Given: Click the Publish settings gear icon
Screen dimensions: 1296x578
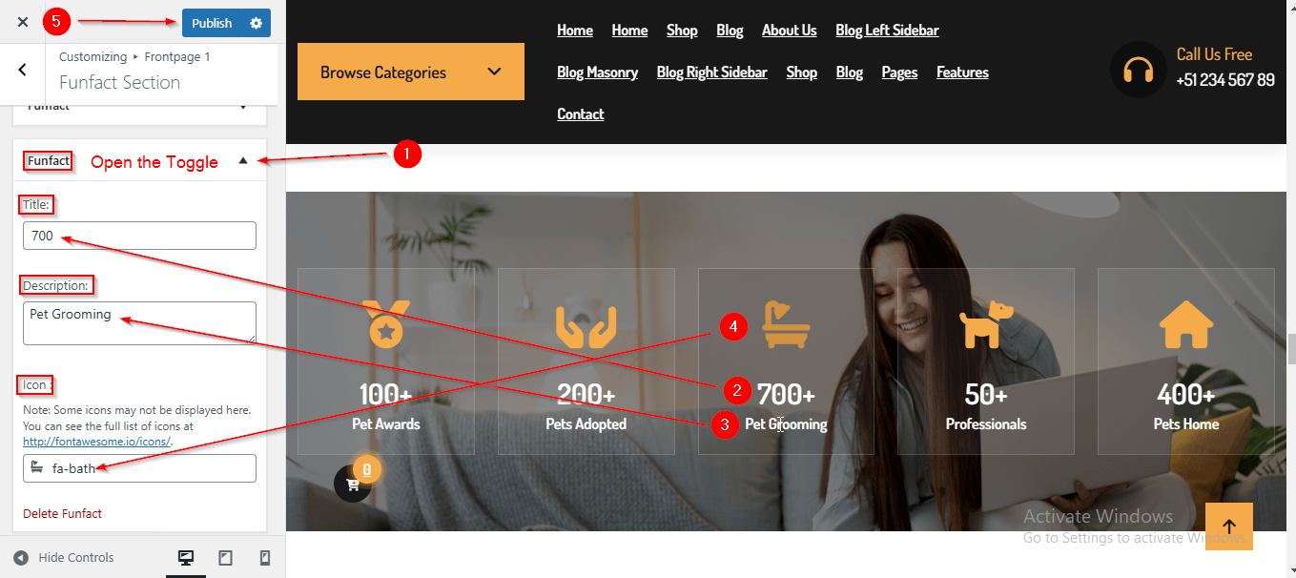Looking at the screenshot, I should click(256, 23).
